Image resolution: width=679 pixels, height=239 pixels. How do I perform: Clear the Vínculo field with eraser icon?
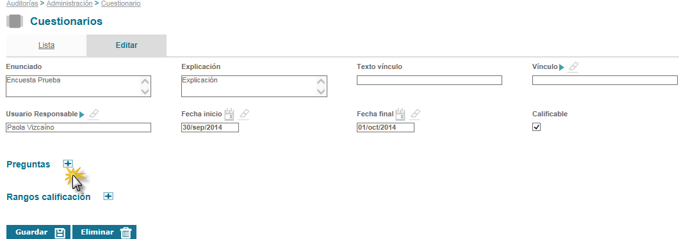pos(573,66)
